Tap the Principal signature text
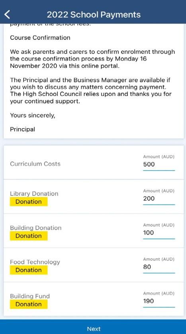 click(23, 129)
